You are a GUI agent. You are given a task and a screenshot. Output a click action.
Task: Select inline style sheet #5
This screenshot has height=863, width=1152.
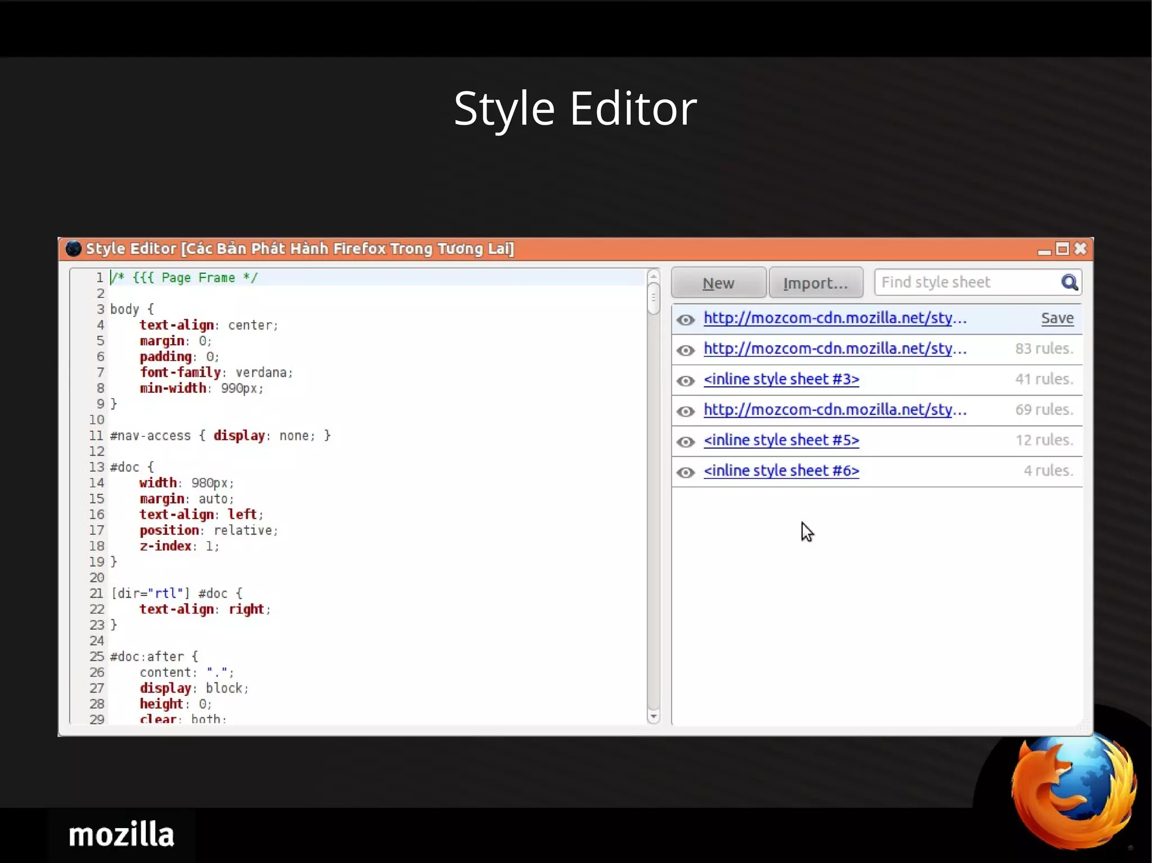pos(781,440)
